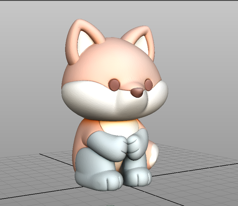Click the fox's left brown eye
The height and width of the screenshot is (206, 238).
[x=114, y=85]
